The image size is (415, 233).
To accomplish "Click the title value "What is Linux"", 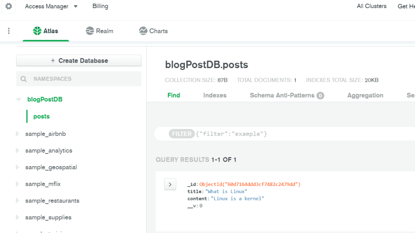I will click(x=226, y=192).
